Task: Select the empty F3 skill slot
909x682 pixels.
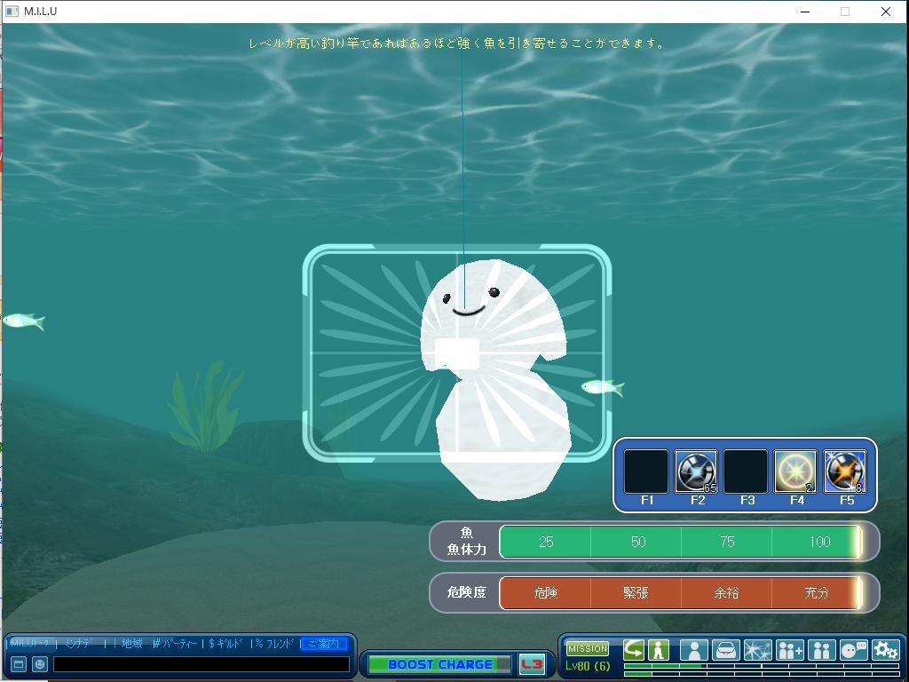Action: (746, 472)
